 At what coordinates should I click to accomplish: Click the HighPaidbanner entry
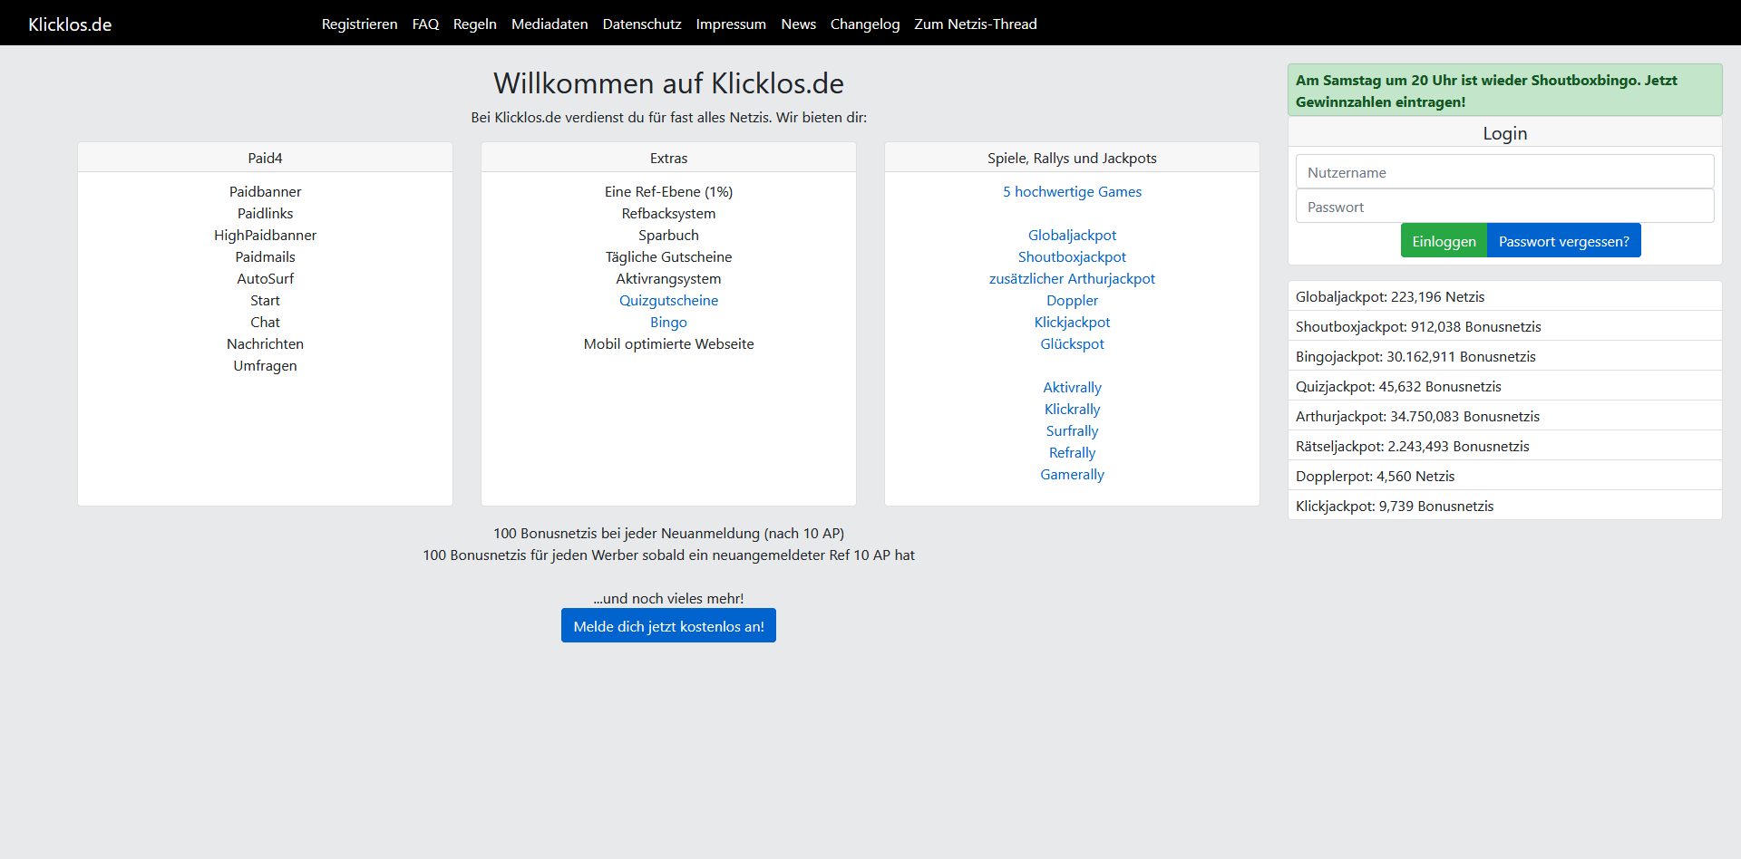(265, 235)
